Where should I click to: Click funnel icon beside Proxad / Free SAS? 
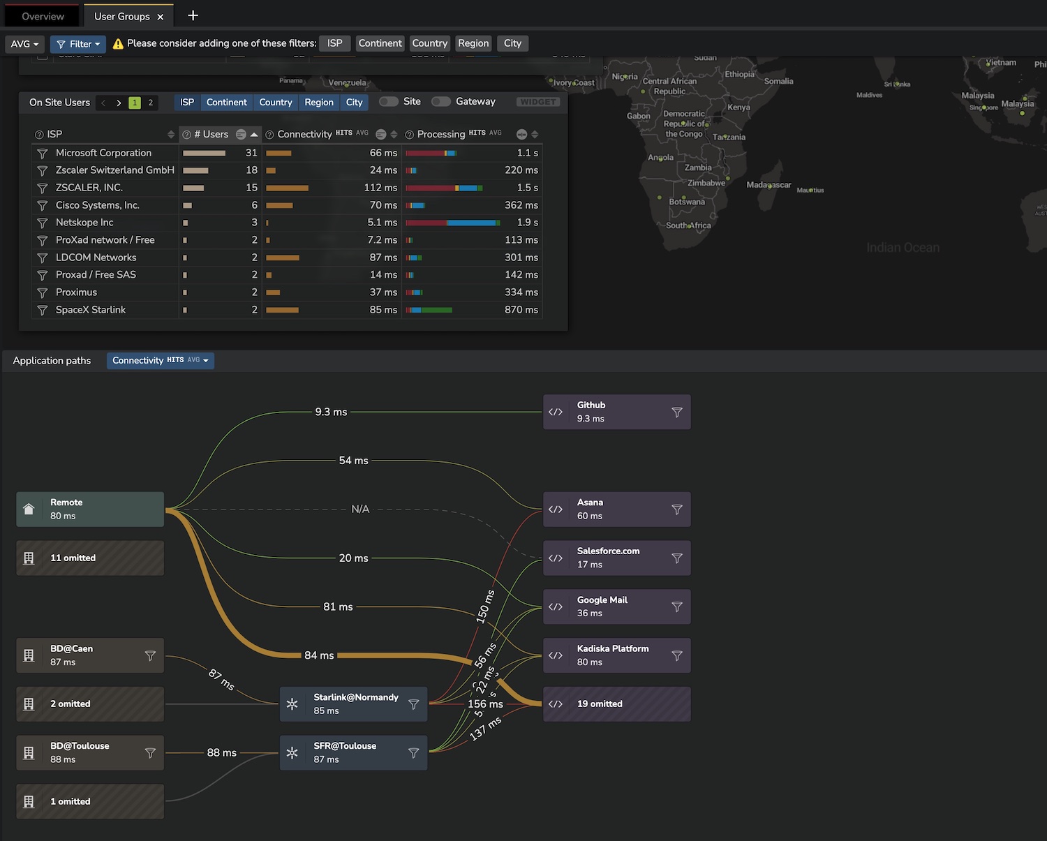(x=42, y=276)
